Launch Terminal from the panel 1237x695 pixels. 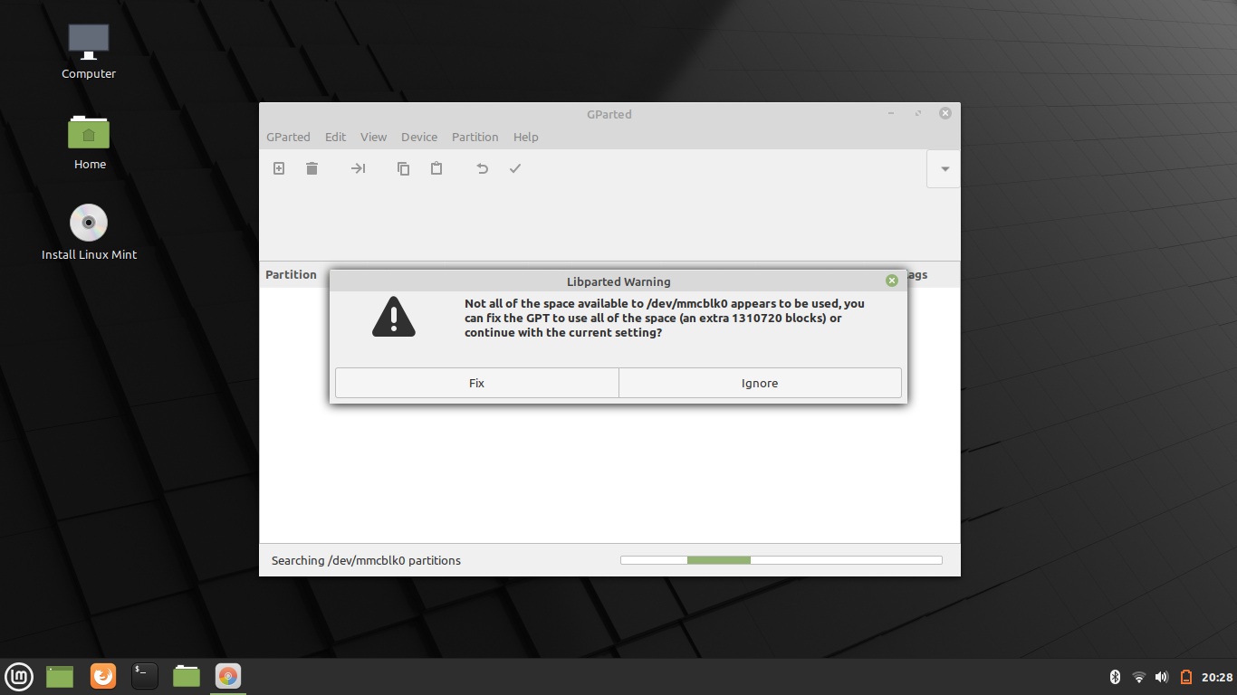point(145,676)
